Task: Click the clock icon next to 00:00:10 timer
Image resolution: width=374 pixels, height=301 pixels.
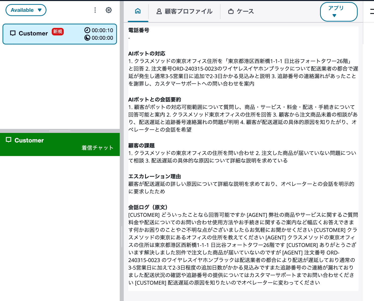Action: 88,30
